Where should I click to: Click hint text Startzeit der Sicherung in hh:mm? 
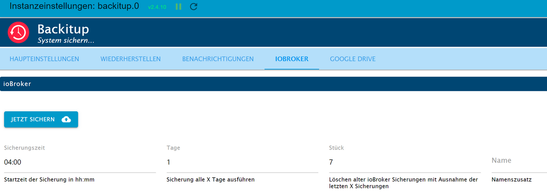pyautogui.click(x=49, y=180)
